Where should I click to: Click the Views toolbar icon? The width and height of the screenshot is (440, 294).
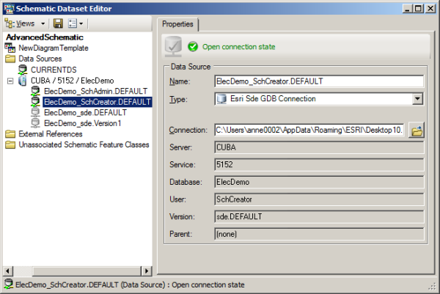point(10,23)
